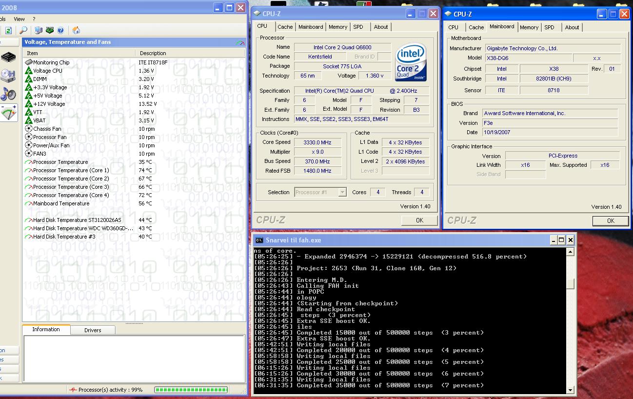Click the title icon of the Processor CPU-Z window
This screenshot has width=633, height=399.
257,14
